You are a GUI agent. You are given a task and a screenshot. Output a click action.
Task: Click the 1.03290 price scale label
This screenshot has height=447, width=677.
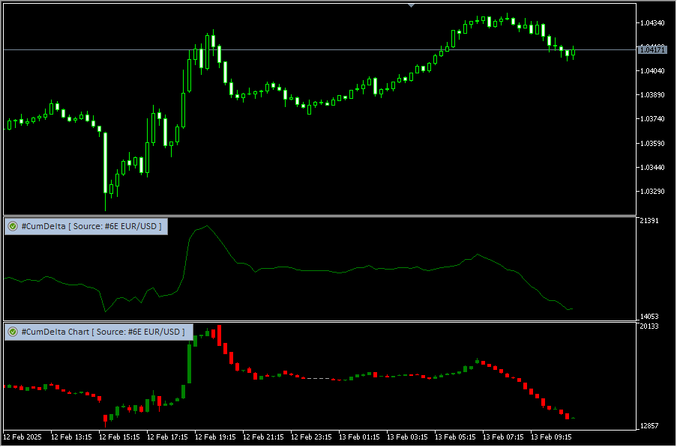(652, 192)
